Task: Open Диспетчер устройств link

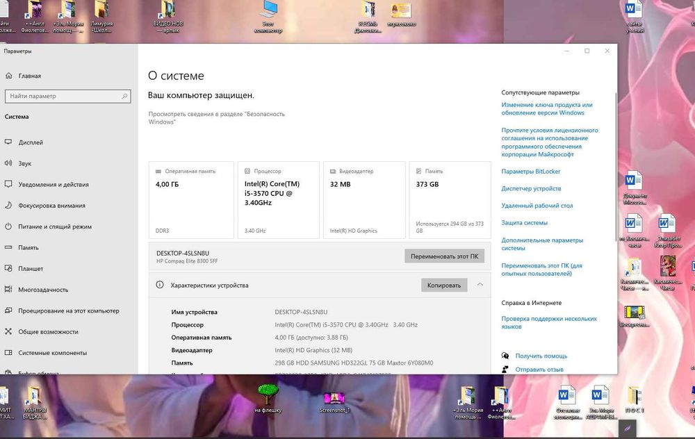Action: tap(531, 189)
